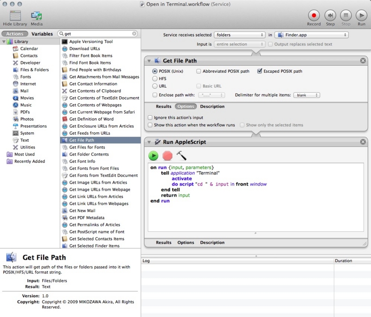The width and height of the screenshot is (371, 317).
Task: Click the Hide Library toolbar icon
Action: point(15,16)
